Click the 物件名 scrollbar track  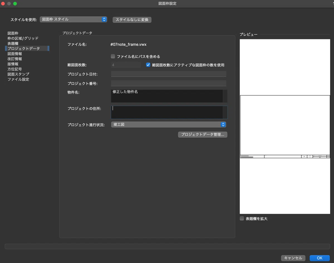click(x=225, y=96)
